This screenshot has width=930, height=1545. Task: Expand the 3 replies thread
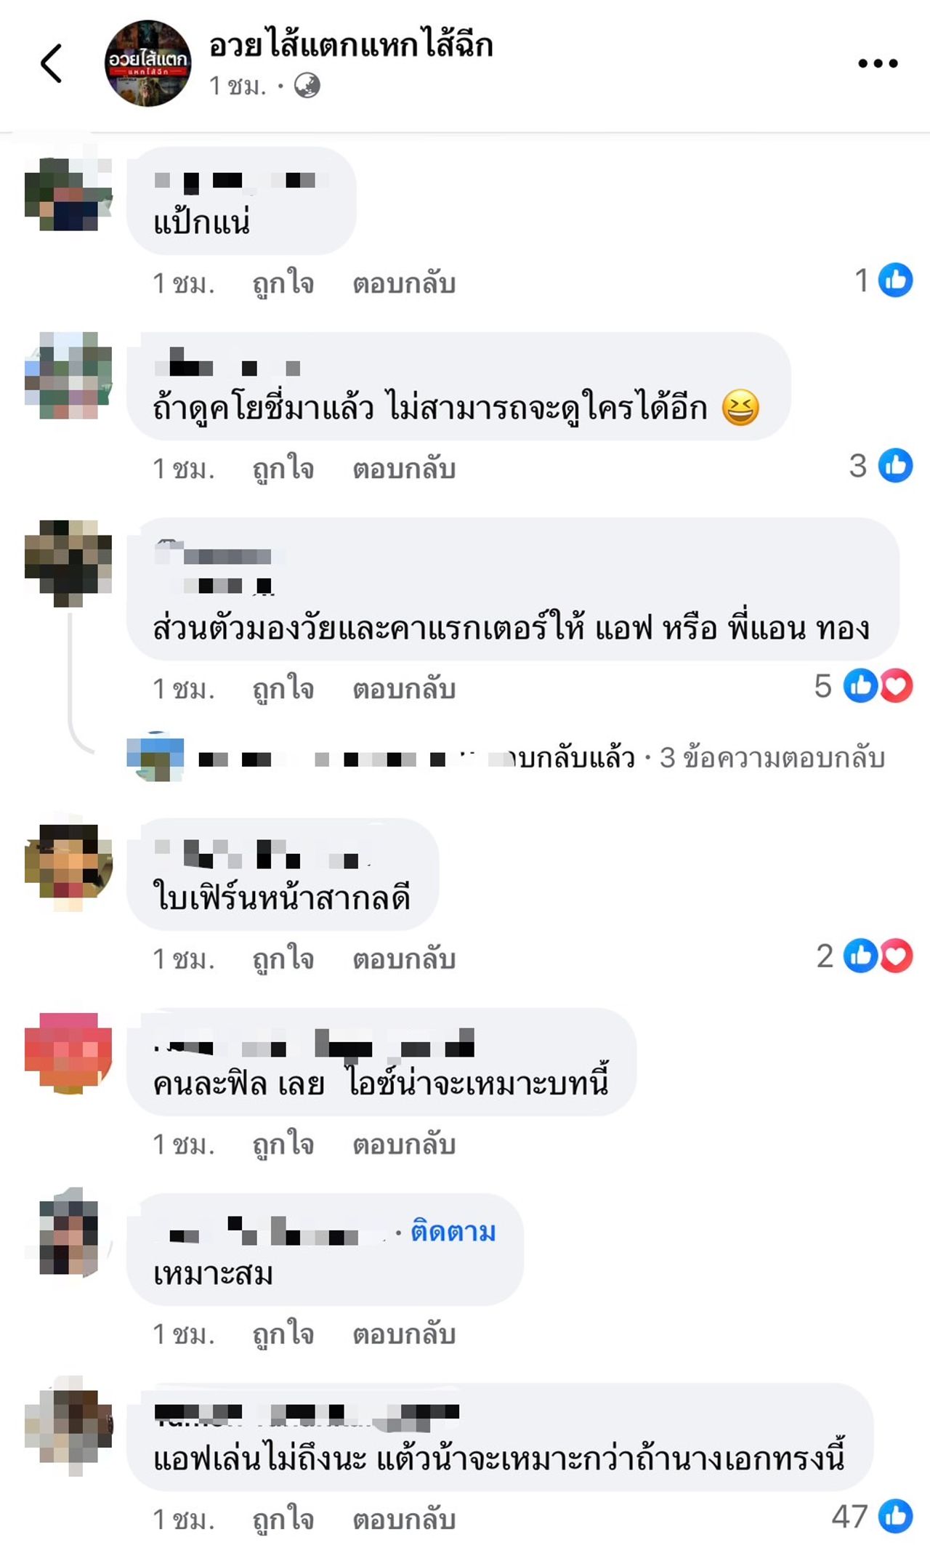click(x=772, y=758)
